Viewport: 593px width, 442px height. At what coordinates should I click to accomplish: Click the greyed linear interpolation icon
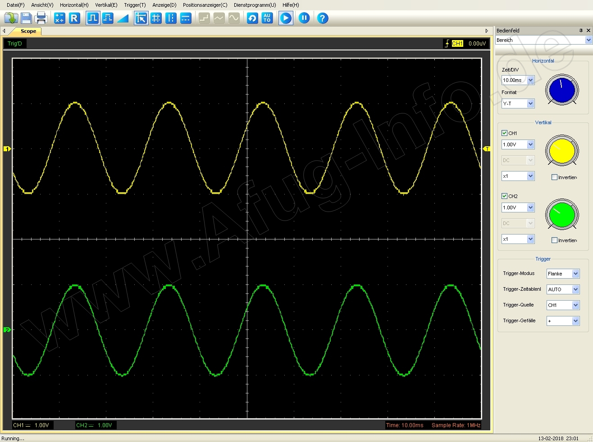tap(219, 18)
